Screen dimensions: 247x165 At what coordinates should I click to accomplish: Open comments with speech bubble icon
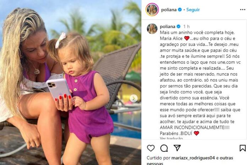coord(164,148)
